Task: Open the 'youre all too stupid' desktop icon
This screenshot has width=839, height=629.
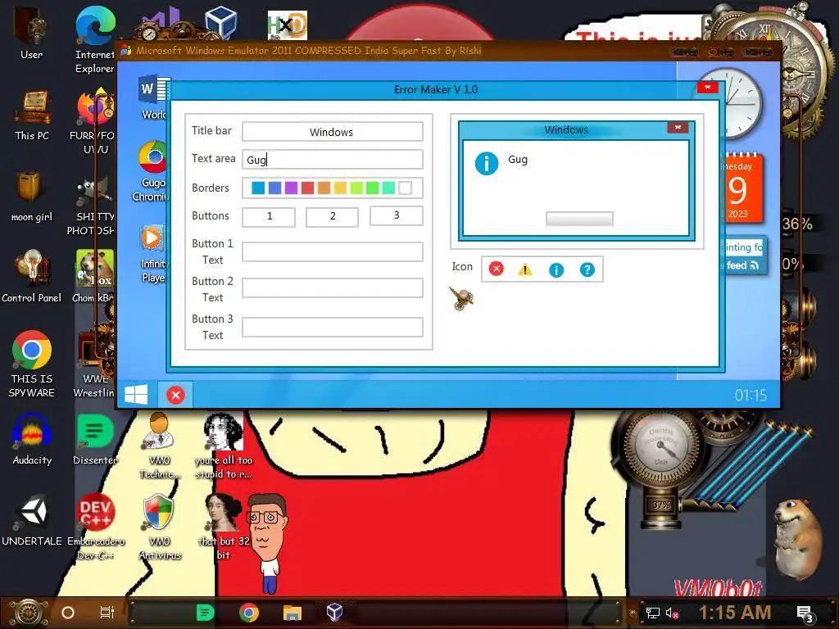Action: 223,446
